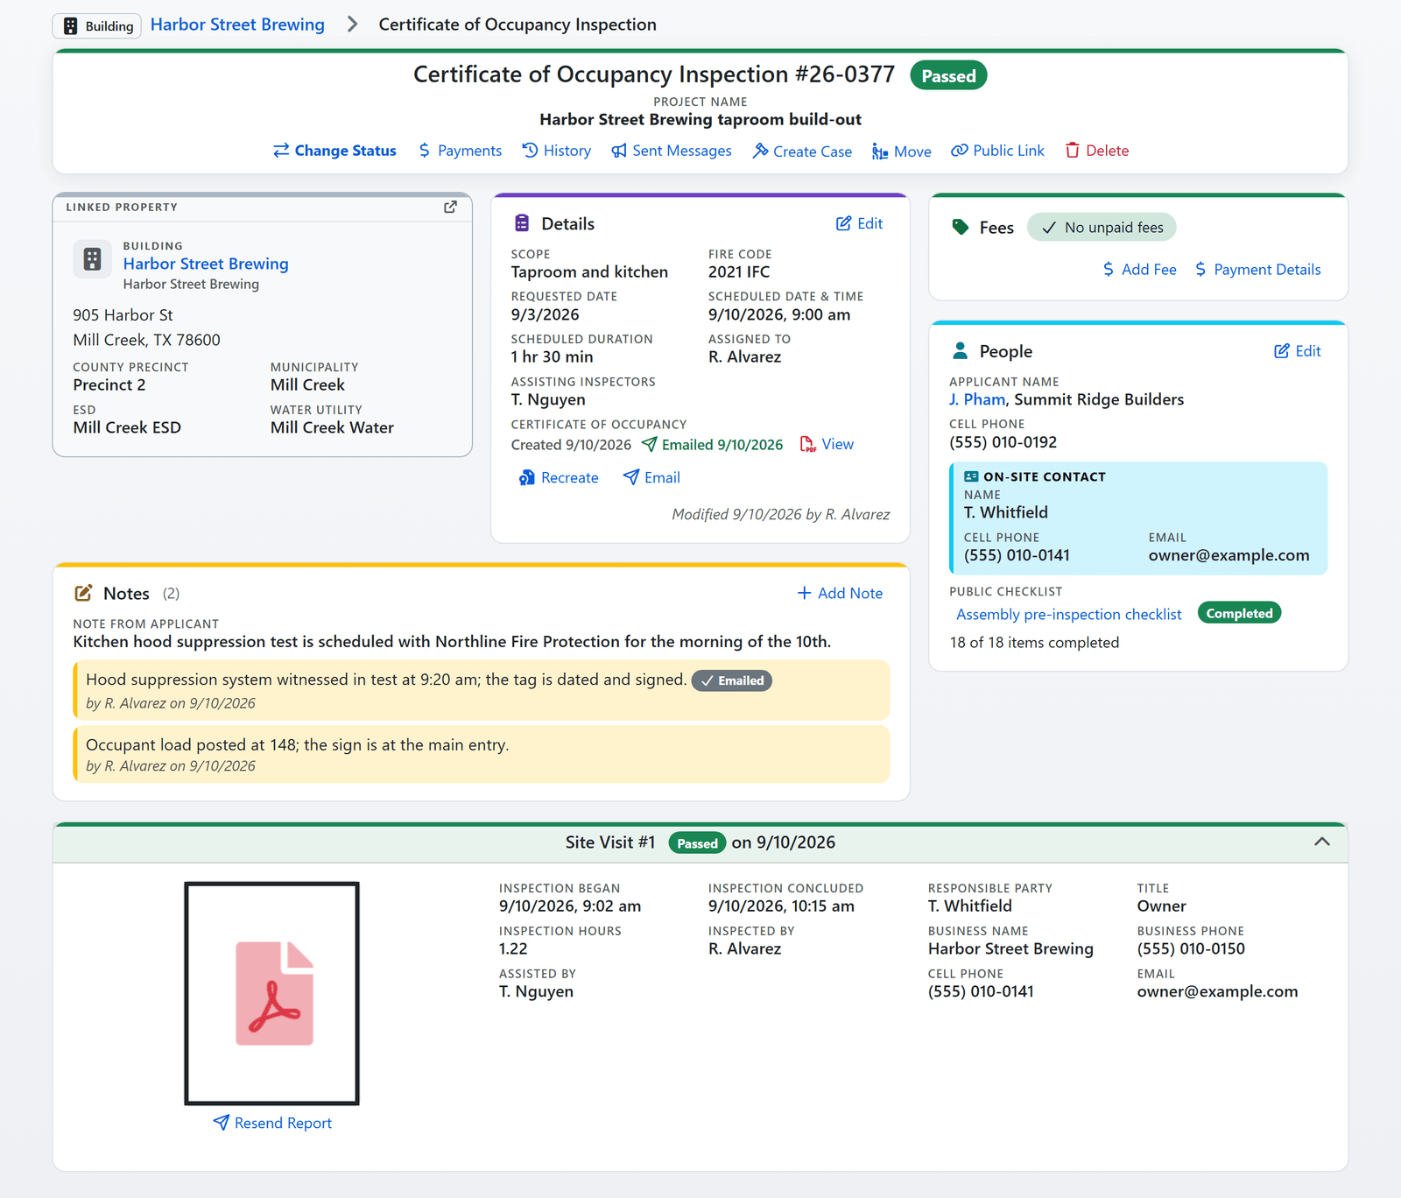
Task: Click the Completed checklist badge
Action: pos(1239,613)
